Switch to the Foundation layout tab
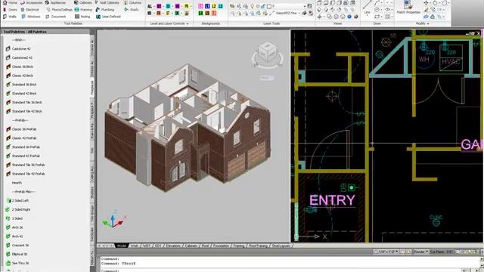 [x=221, y=246]
